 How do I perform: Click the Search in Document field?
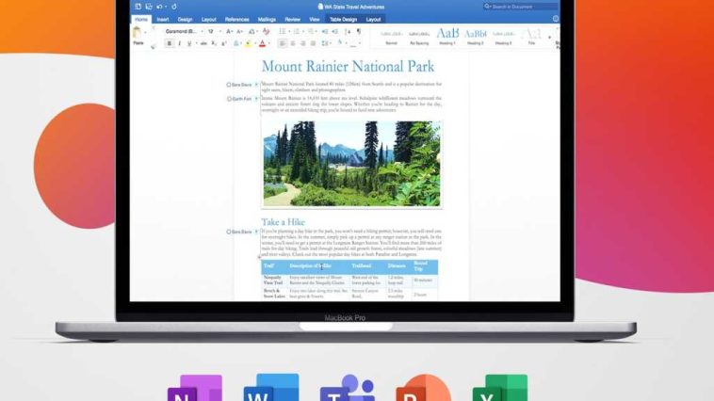click(520, 7)
